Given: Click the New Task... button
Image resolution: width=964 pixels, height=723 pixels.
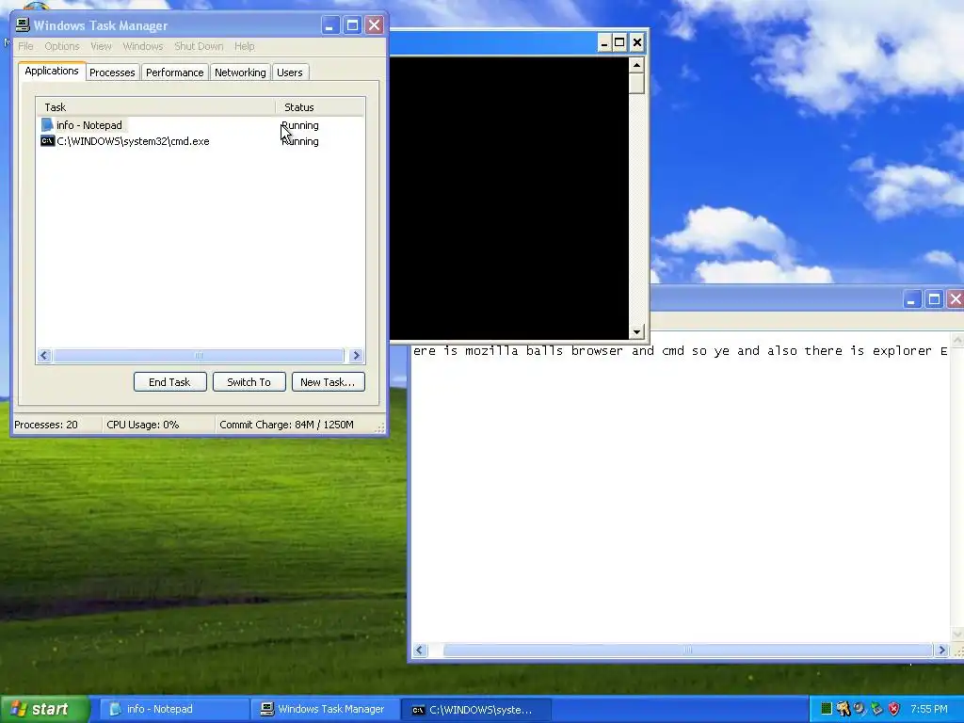Looking at the screenshot, I should (328, 382).
